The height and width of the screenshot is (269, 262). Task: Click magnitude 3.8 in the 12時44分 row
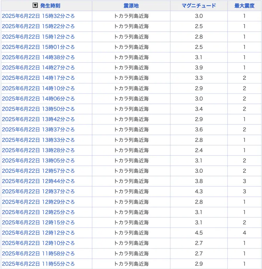[x=199, y=181]
